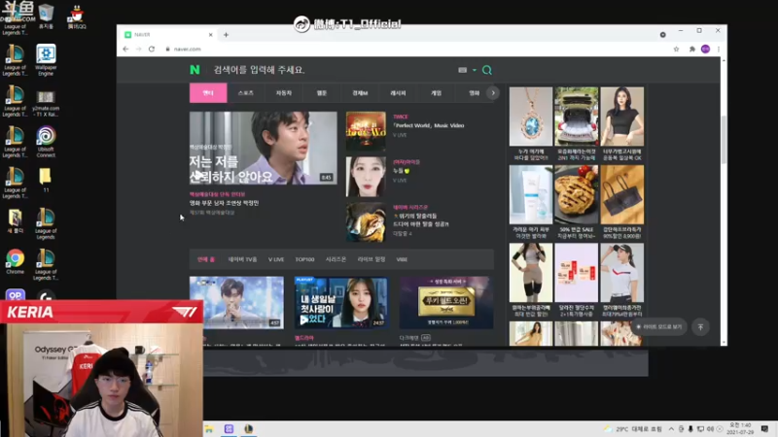The height and width of the screenshot is (437, 778).
Task: Open the Chrome profile avatar
Action: [706, 50]
